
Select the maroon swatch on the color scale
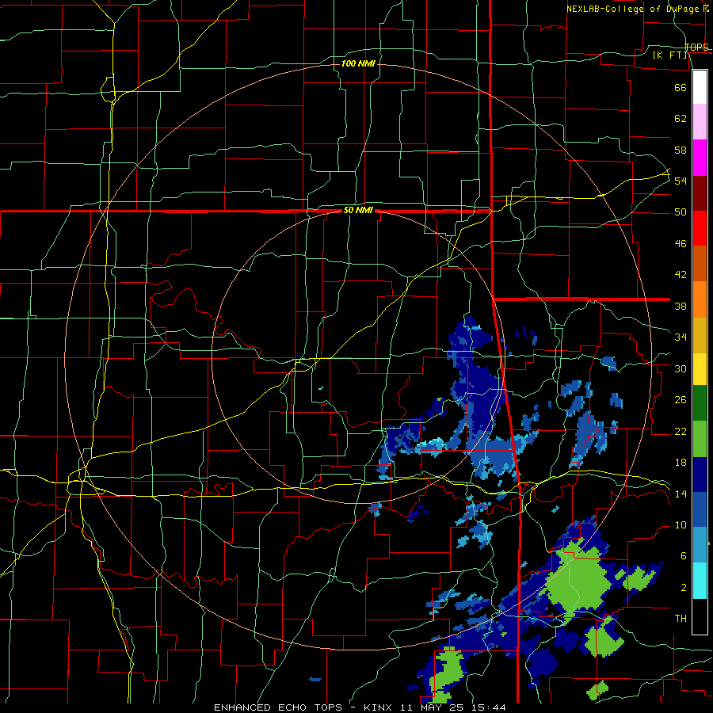(x=700, y=193)
